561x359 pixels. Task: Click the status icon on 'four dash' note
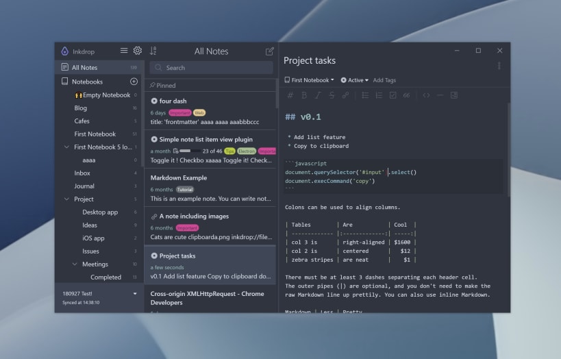pos(154,101)
